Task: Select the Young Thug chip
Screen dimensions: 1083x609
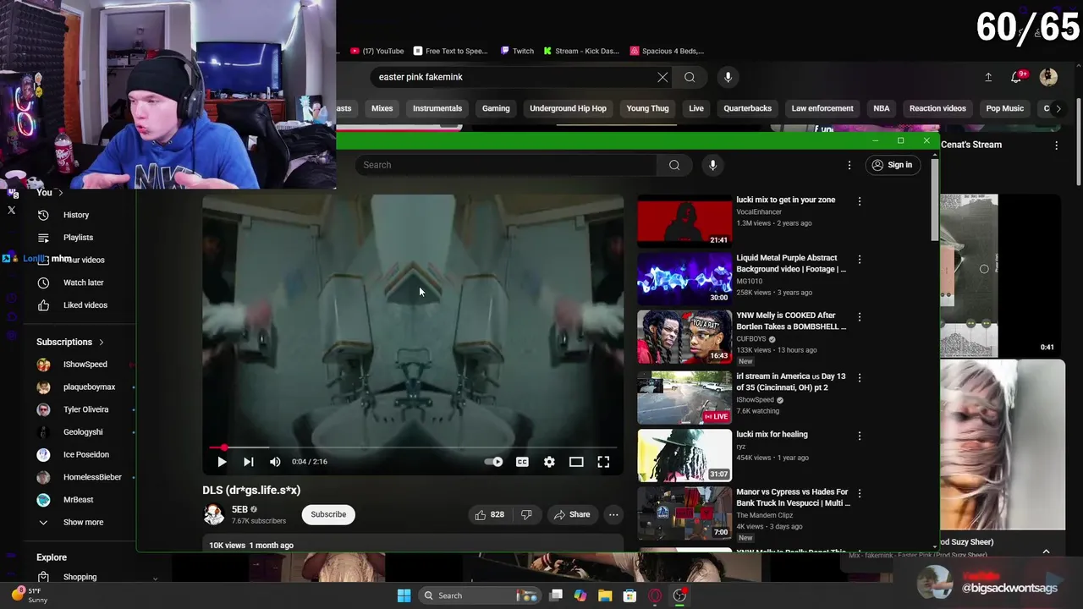Action: click(x=647, y=108)
